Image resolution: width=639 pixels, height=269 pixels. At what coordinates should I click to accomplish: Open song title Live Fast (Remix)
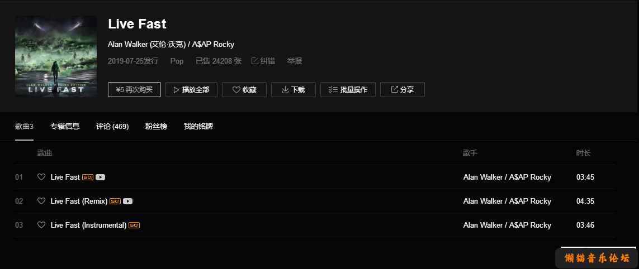(79, 201)
